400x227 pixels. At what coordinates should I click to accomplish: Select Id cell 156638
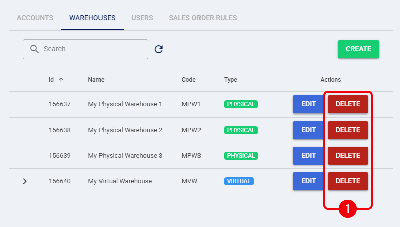tap(60, 130)
